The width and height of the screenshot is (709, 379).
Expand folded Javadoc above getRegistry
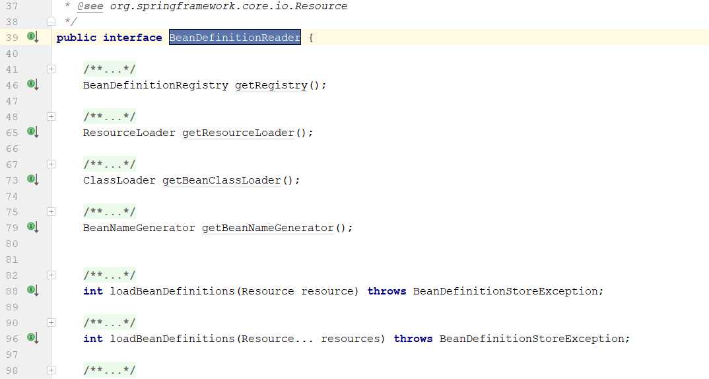(x=51, y=69)
